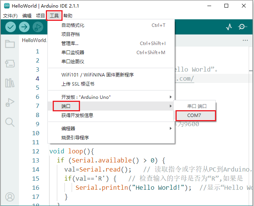
Task: Maximize the Arduino IDE window
Action: pyautogui.click(x=226, y=6)
